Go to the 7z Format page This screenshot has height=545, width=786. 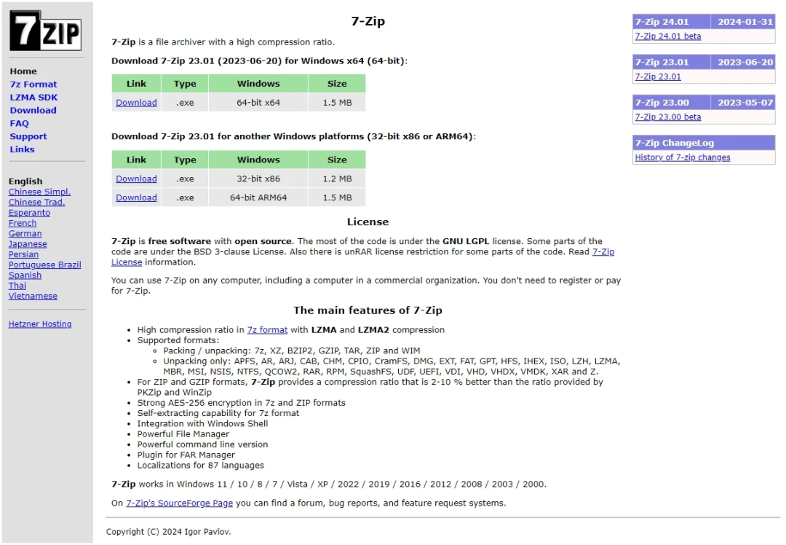tap(33, 85)
